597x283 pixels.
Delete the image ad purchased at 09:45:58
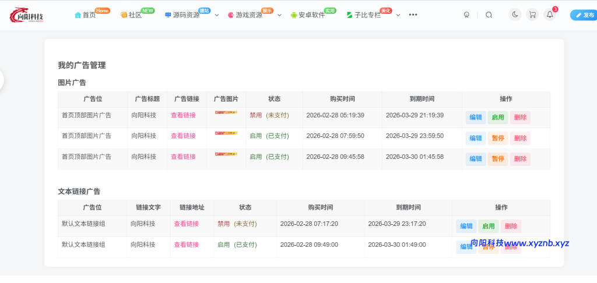(x=520, y=159)
